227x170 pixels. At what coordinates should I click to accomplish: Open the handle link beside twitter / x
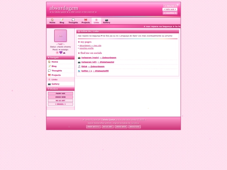coord(101,71)
